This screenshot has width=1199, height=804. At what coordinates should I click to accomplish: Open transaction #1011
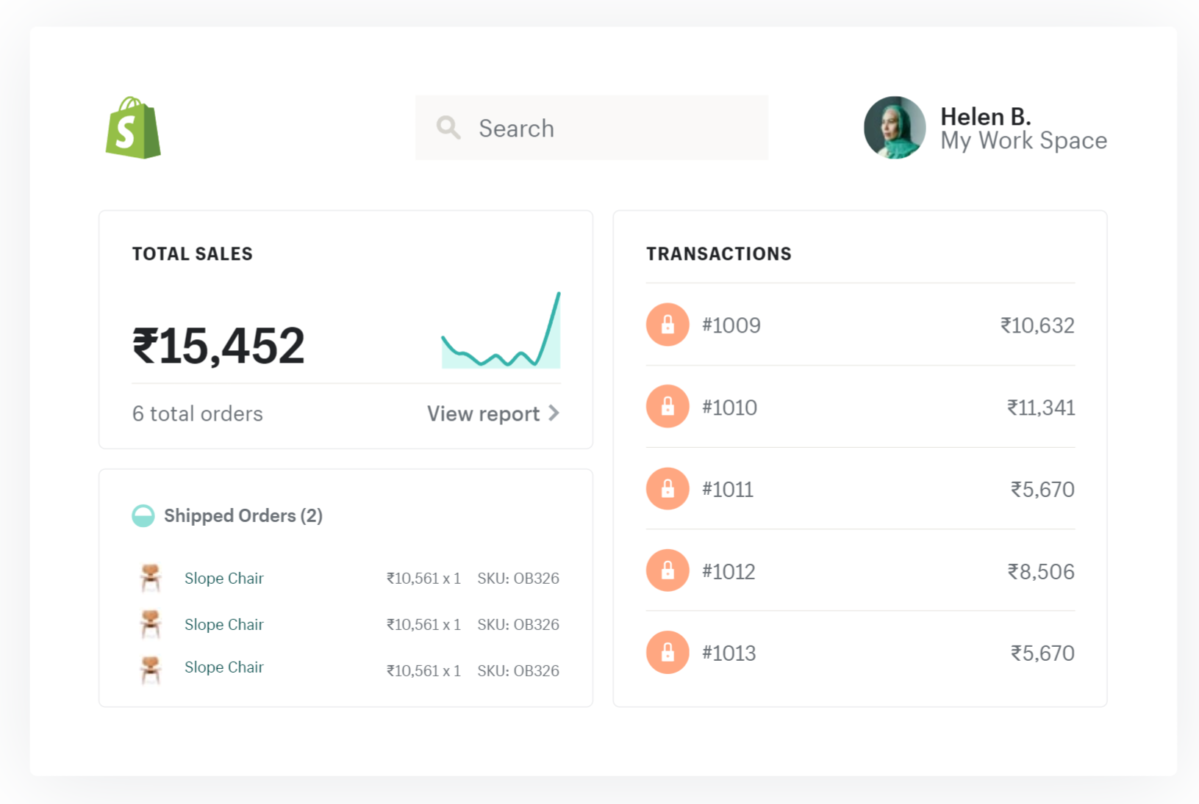click(x=860, y=488)
